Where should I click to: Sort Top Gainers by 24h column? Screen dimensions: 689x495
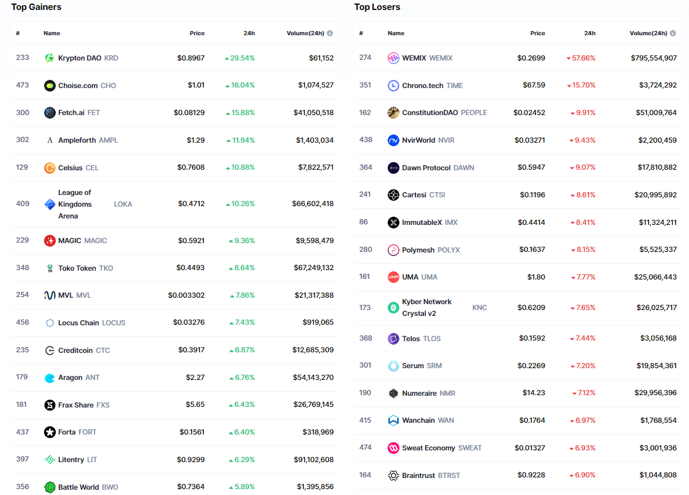tap(249, 33)
